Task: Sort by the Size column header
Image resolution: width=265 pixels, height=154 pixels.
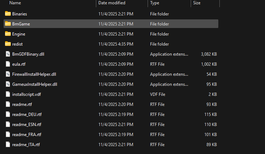Action: tap(197, 3)
